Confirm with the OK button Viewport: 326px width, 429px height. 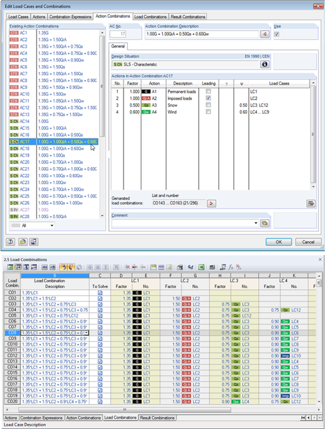point(278,242)
